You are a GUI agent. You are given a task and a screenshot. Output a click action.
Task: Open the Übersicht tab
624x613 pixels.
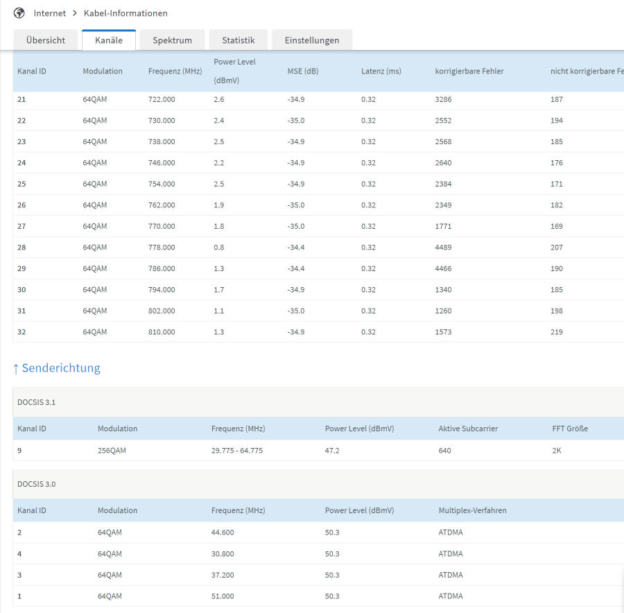tap(46, 40)
